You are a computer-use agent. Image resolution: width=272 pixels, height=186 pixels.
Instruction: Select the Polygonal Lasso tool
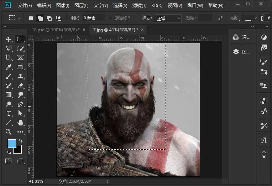(x=8, y=48)
